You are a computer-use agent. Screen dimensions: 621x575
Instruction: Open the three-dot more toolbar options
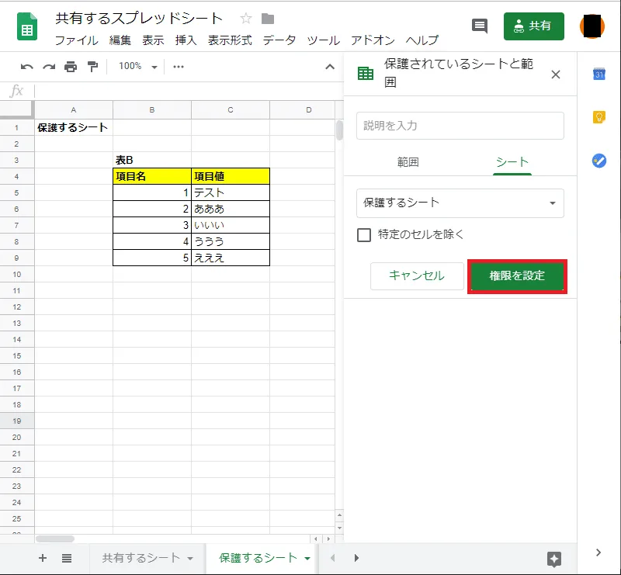(179, 67)
